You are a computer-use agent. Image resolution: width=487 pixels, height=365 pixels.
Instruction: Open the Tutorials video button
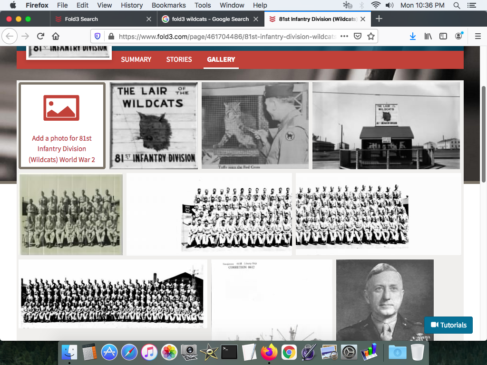(x=448, y=325)
